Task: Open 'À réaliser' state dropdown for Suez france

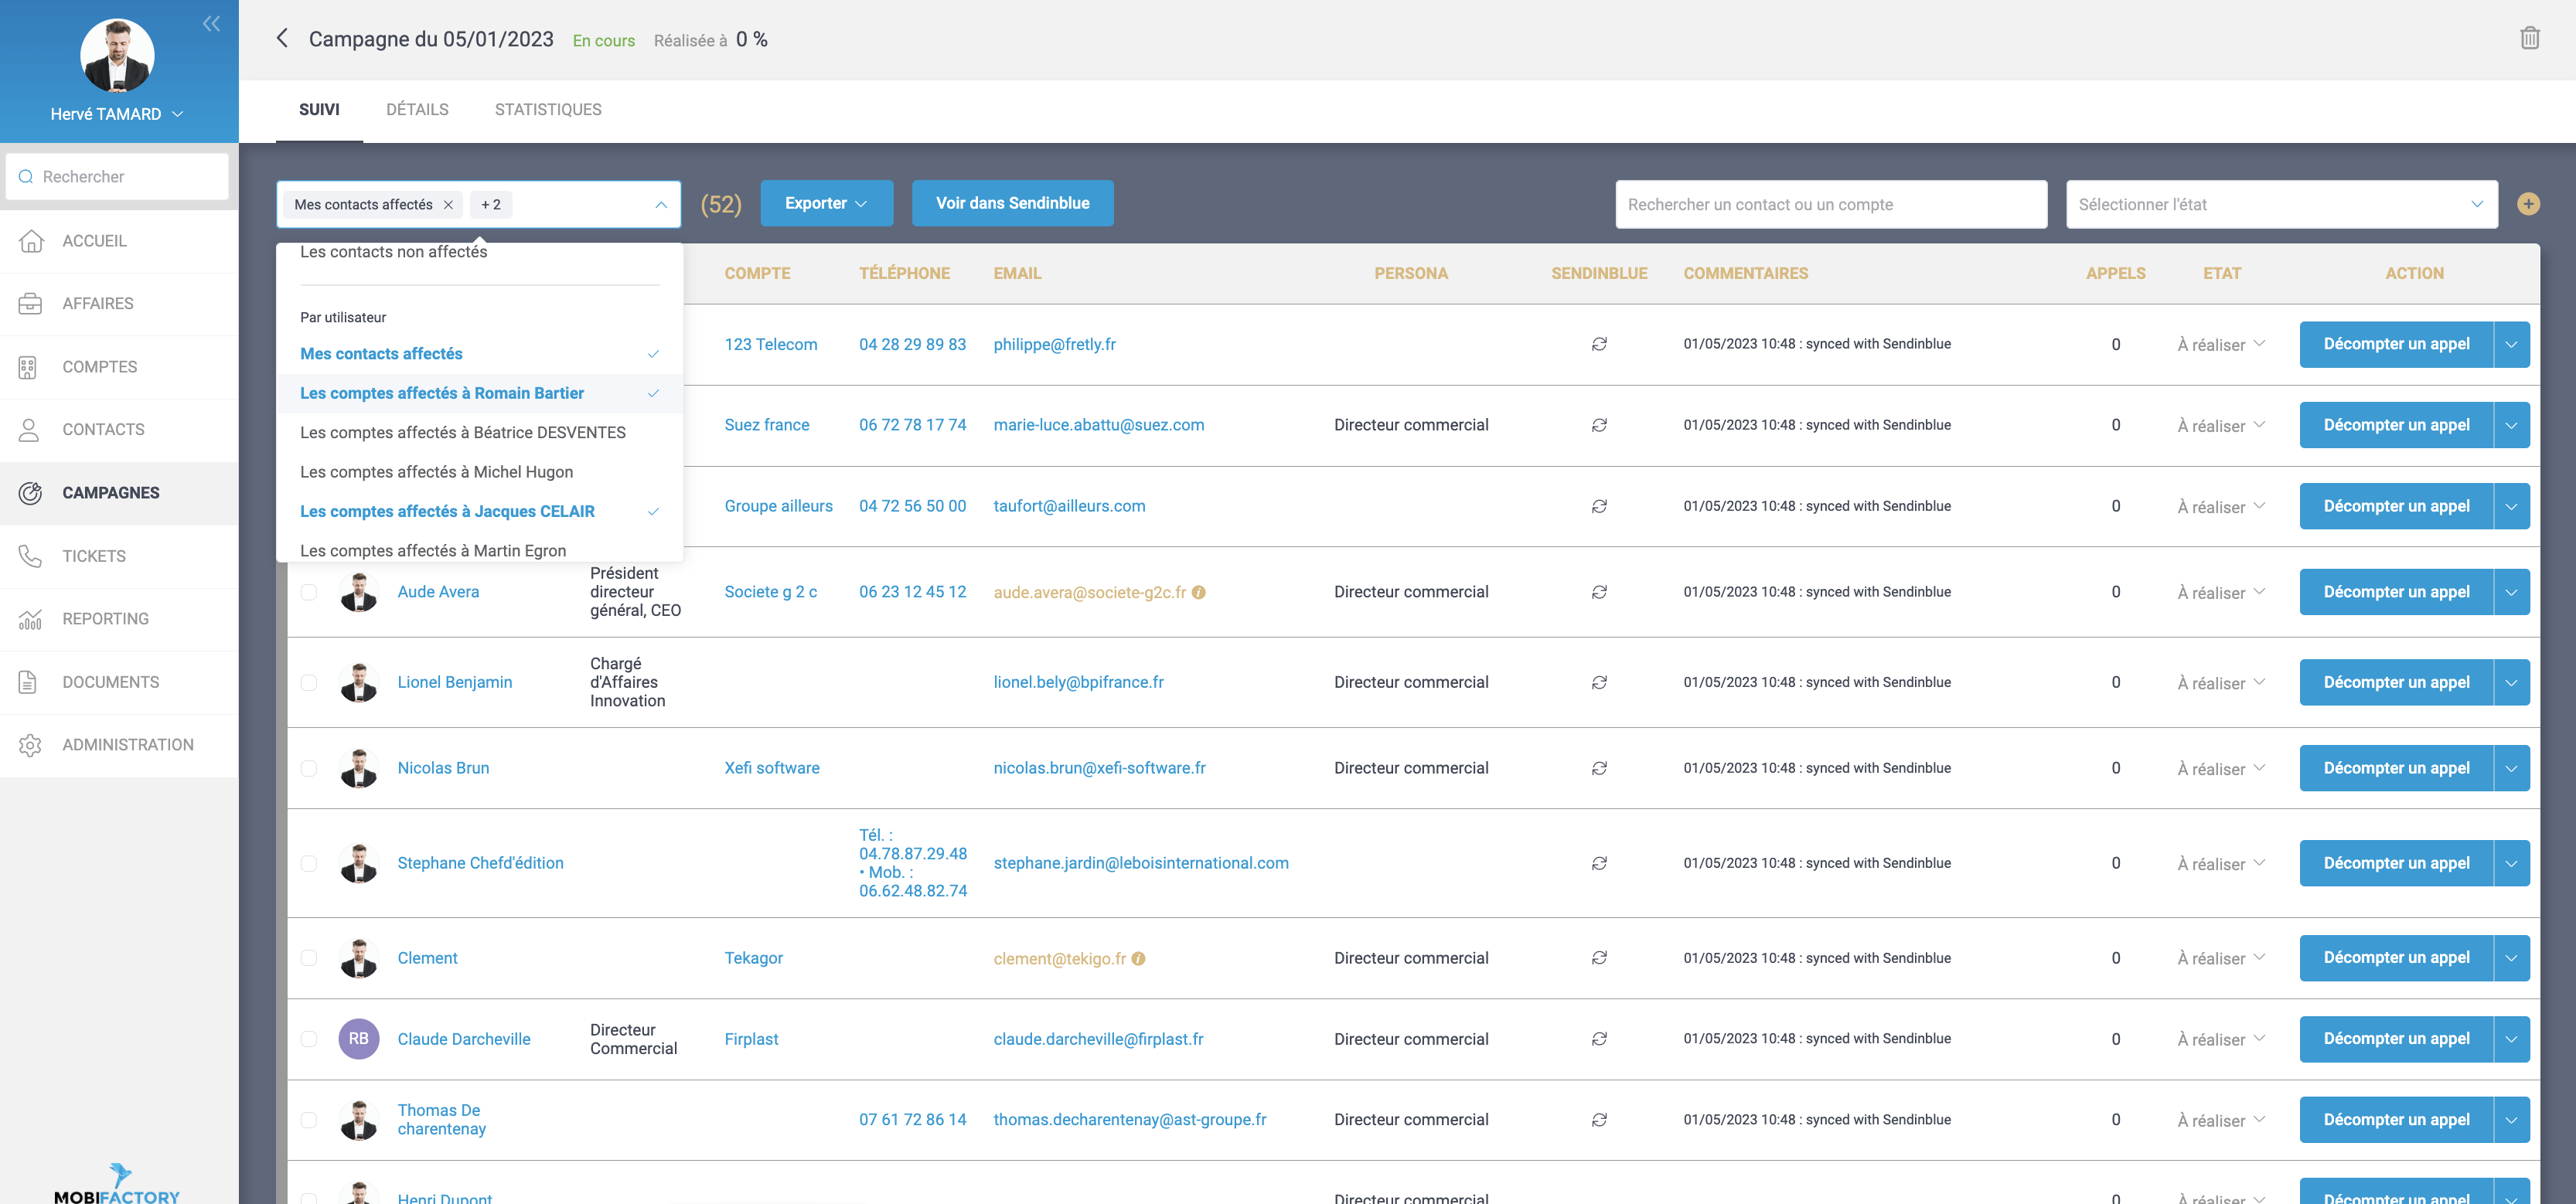Action: pos(2221,426)
